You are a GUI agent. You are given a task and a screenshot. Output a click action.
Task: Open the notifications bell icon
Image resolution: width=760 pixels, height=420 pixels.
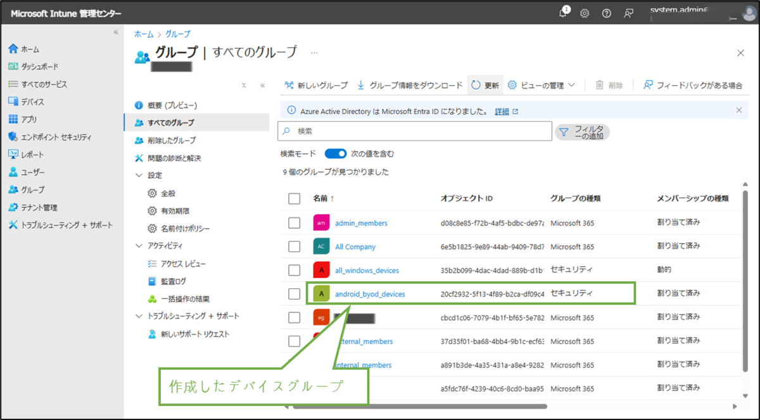[x=564, y=13]
